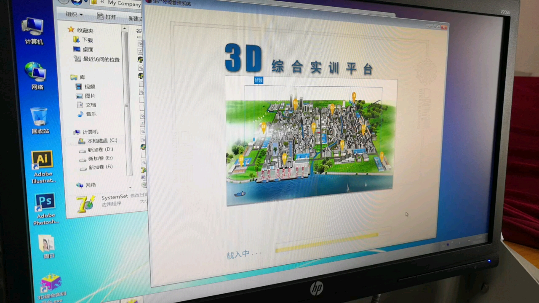Open the 视频 library in Explorer
Screen dimensions: 539x303
coord(86,87)
